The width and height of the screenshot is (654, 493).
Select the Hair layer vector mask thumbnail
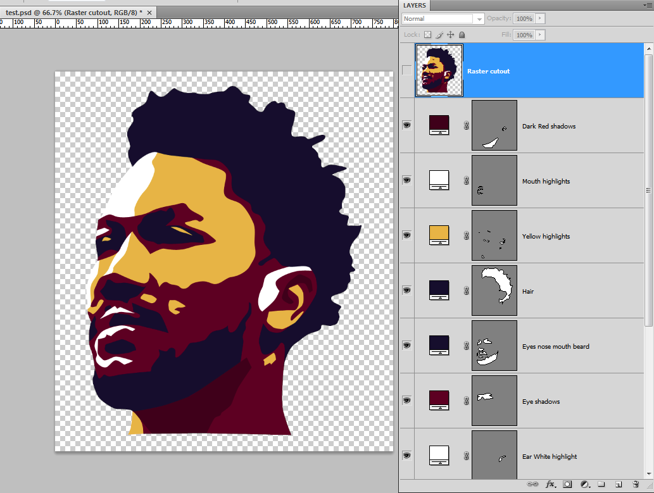(494, 290)
